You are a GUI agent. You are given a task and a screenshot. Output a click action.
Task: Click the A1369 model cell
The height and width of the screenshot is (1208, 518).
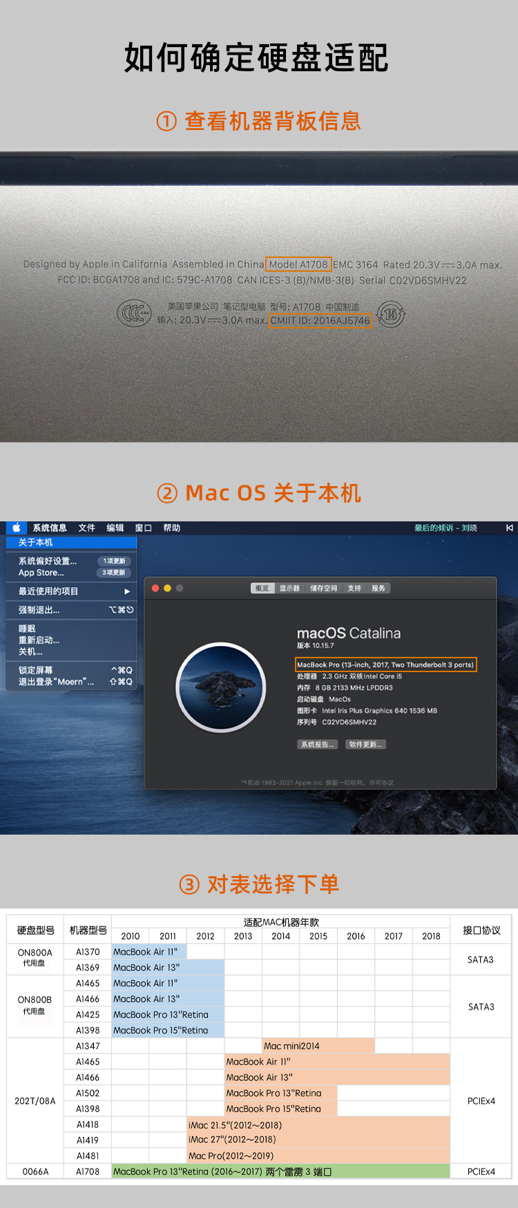click(88, 968)
